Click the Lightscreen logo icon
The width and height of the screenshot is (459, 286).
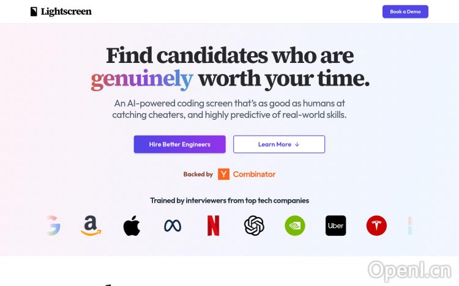(34, 12)
